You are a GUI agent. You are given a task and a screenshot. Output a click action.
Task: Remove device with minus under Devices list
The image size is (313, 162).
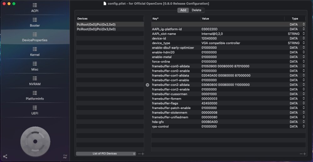[x=139, y=154]
